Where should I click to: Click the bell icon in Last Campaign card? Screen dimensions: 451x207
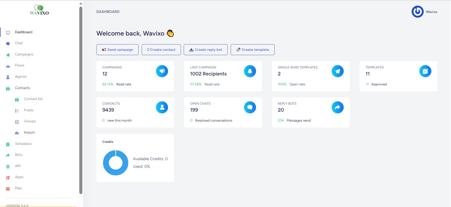[x=250, y=71]
